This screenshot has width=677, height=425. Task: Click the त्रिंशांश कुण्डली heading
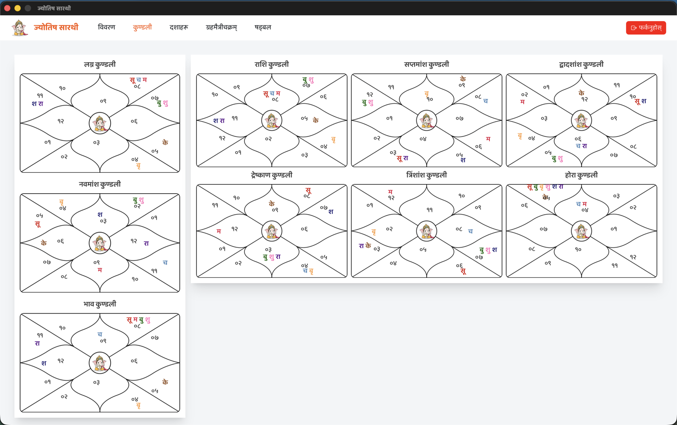click(427, 175)
